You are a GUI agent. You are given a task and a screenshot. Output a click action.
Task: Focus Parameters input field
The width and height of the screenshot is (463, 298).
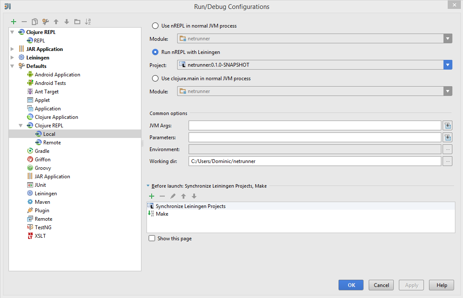coord(315,138)
